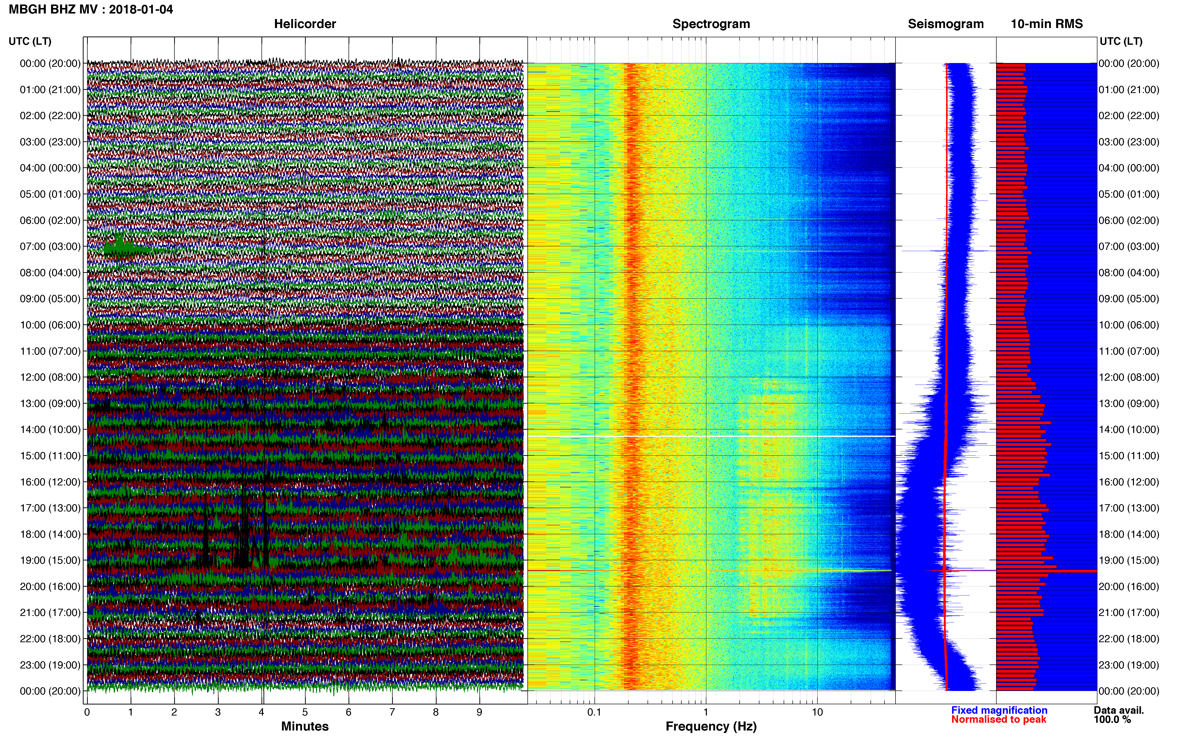Click '11:00 (07:00)' label next to the helicorder
Viewport: 1186px width, 741px height.
(x=50, y=351)
